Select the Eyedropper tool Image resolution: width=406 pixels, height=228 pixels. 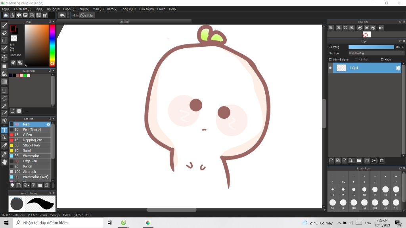(4, 154)
